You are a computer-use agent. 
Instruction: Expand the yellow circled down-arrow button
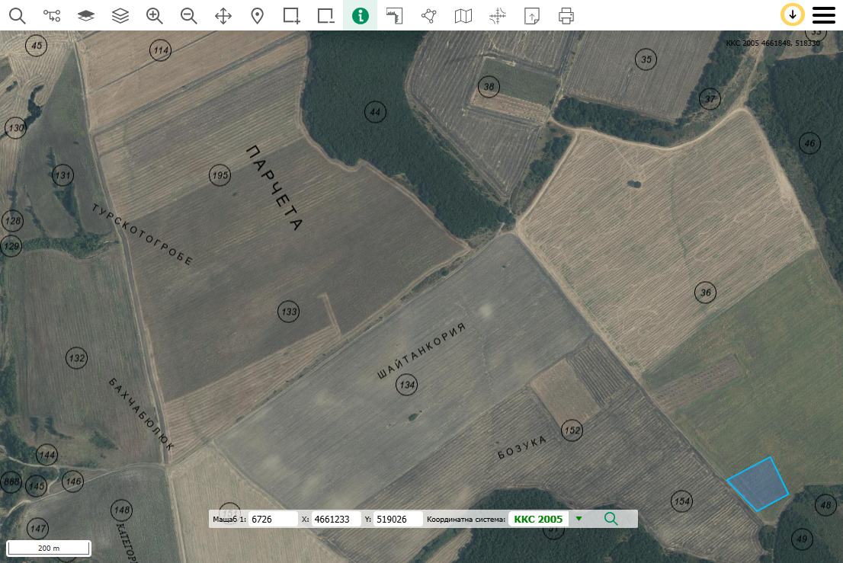tap(793, 14)
